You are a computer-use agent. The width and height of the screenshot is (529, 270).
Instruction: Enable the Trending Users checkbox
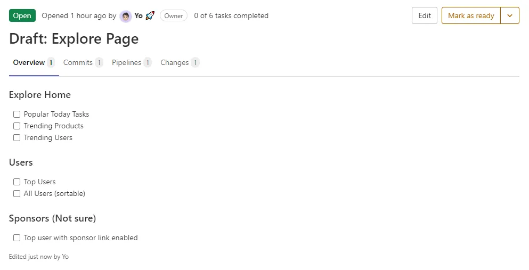pos(17,138)
